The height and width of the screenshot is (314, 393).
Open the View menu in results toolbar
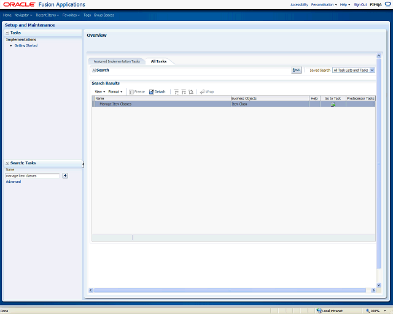tap(99, 91)
